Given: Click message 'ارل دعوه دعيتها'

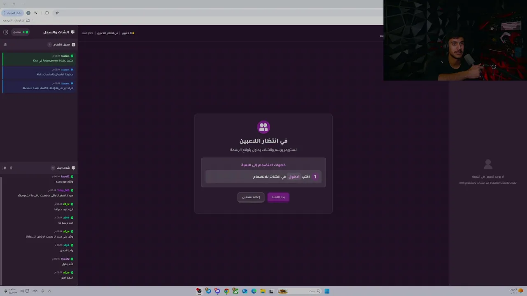Looking at the screenshot, I should click(64, 209).
